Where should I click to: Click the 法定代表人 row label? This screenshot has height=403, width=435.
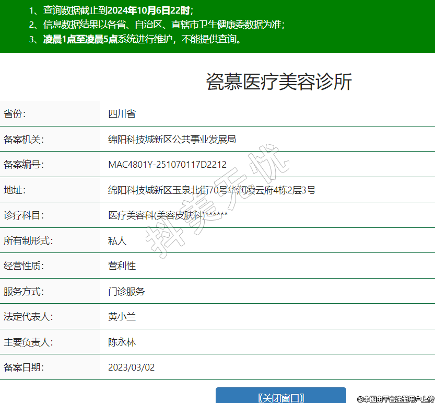(x=29, y=317)
